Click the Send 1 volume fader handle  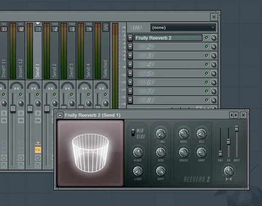(30, 108)
